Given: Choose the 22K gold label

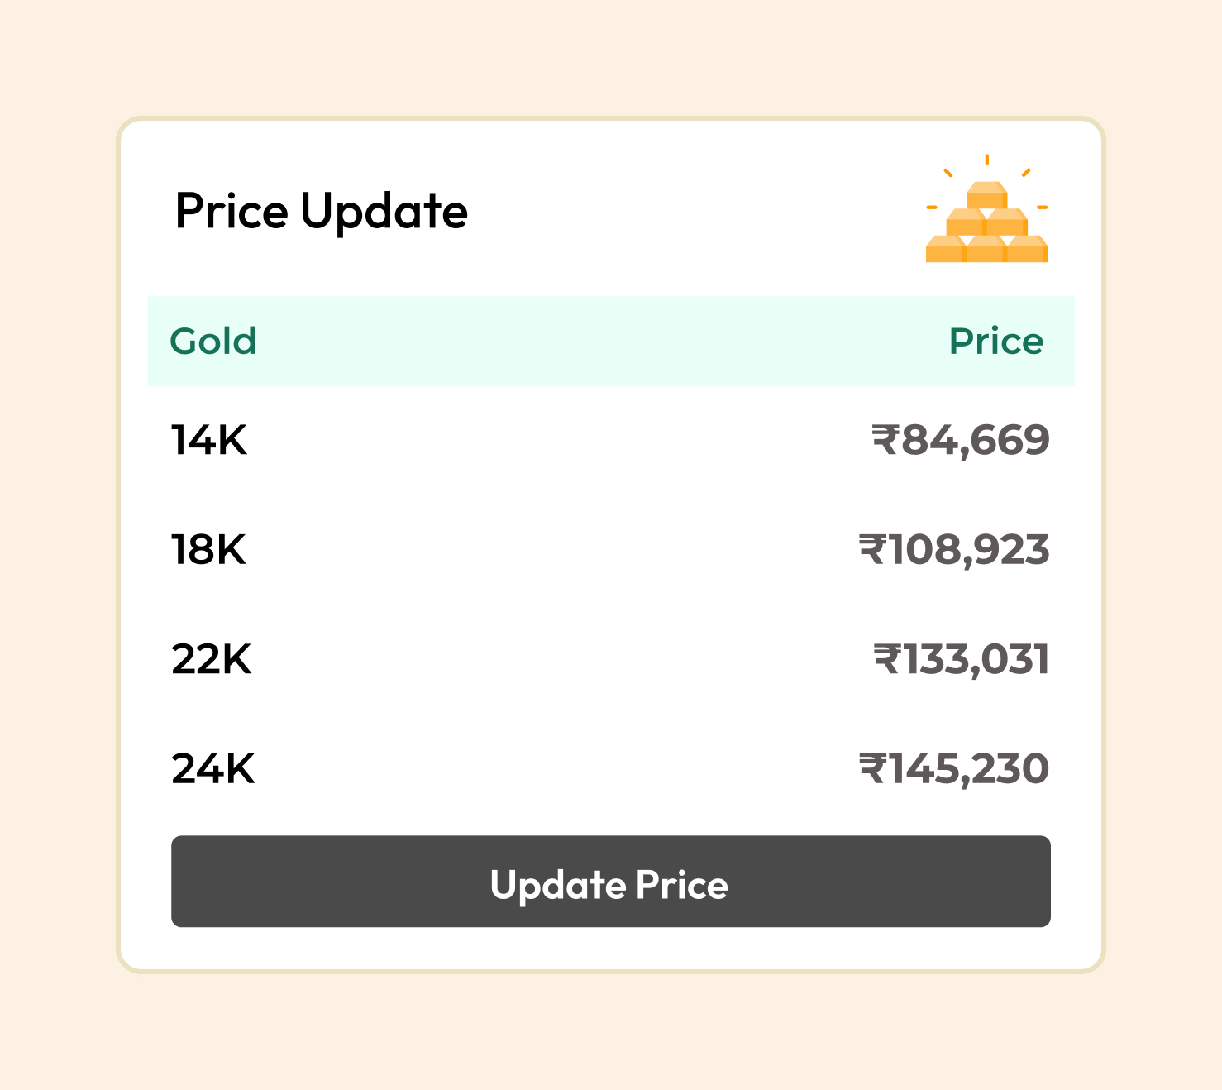Looking at the screenshot, I should pos(211,660).
